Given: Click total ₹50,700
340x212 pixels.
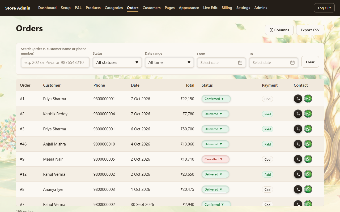Looking at the screenshot, I should pyautogui.click(x=187, y=129).
